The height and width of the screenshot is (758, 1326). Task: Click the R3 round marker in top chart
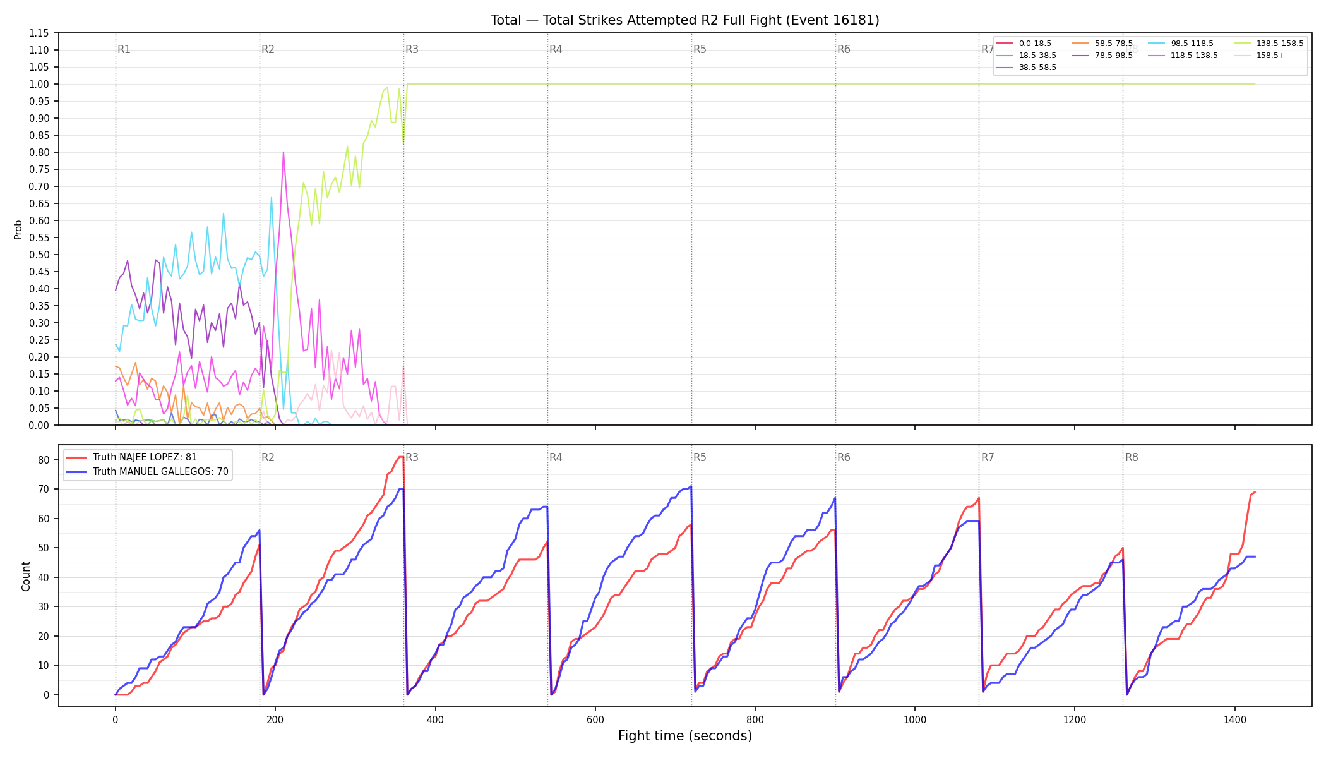(x=412, y=49)
